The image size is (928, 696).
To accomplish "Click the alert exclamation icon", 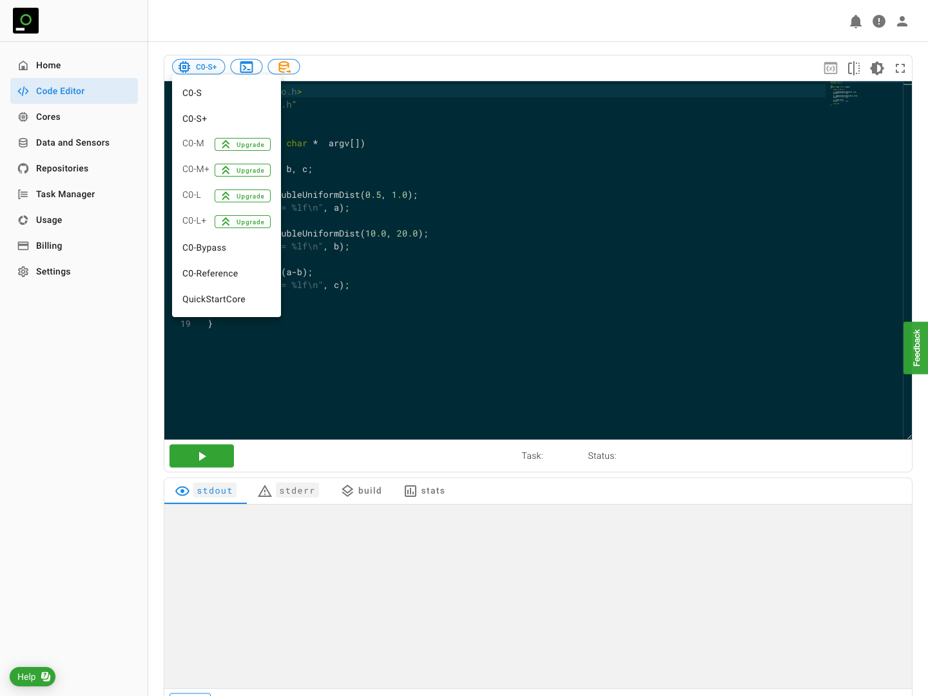I will [878, 21].
